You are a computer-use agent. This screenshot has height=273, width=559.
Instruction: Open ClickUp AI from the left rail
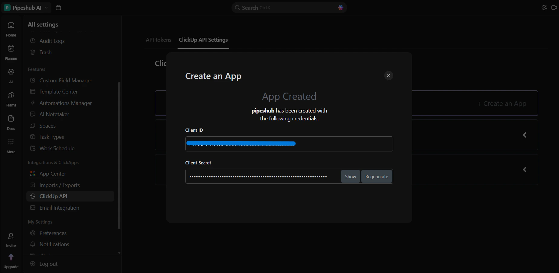[11, 75]
